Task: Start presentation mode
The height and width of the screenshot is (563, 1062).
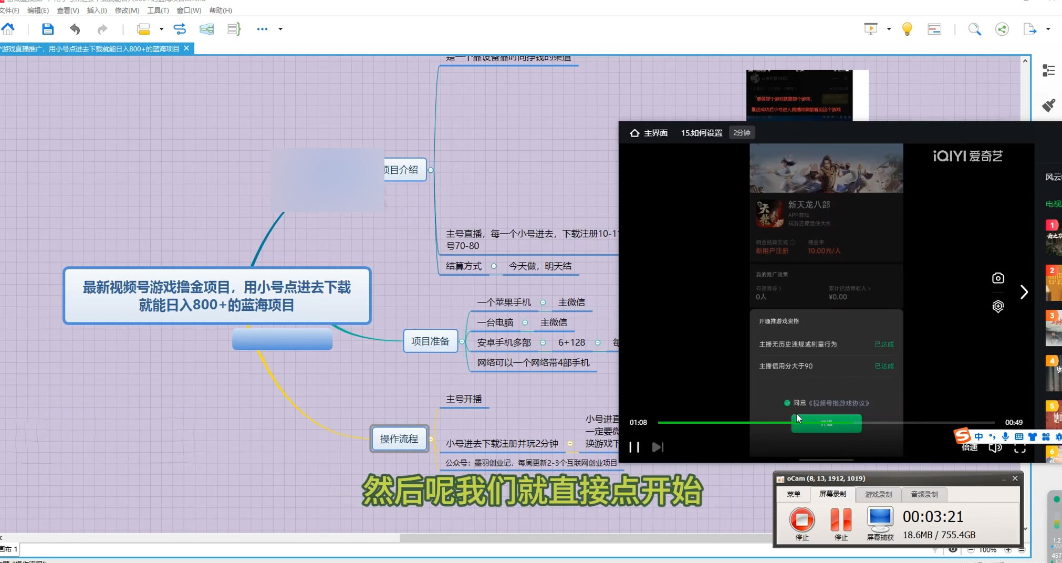Action: click(871, 29)
